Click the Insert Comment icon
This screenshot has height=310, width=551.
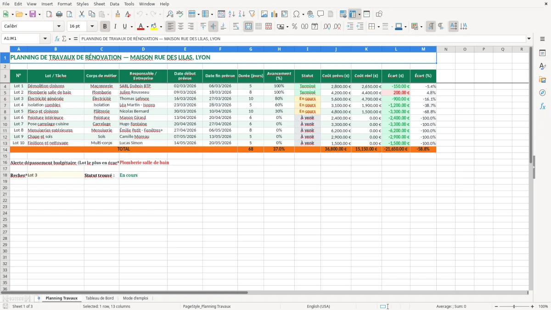tap(320, 14)
